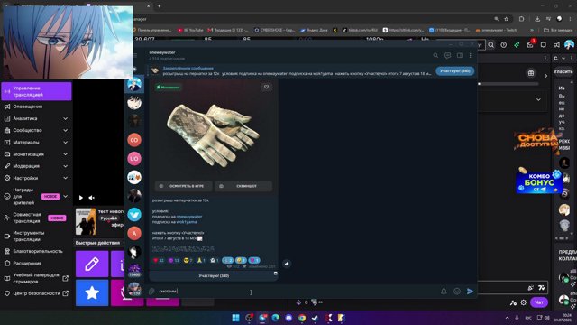Toggle the red heart reaction
Screen dimensions: 577x325
[x=159, y=260]
